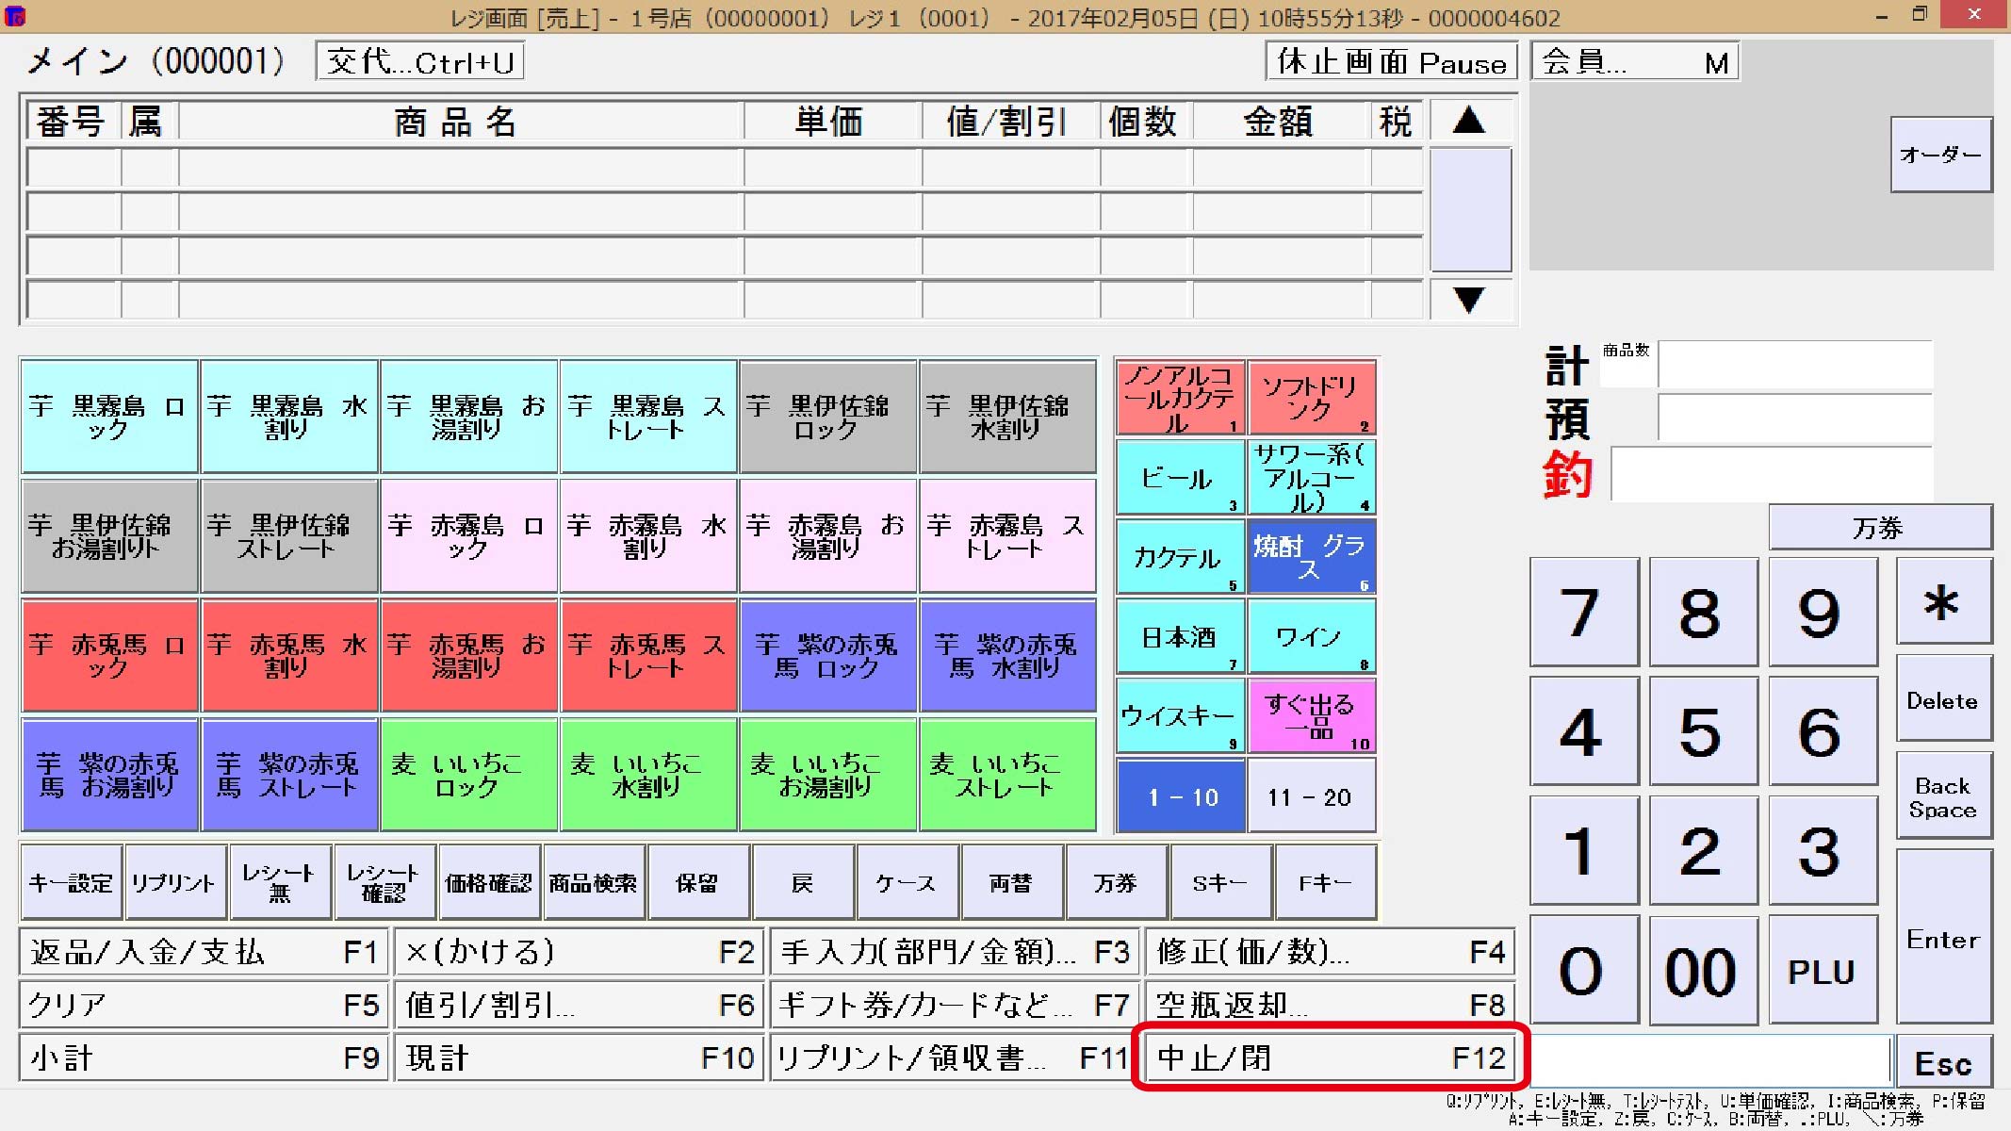Select the ビール drink category key
This screenshot has width=2011, height=1131.
1179,479
